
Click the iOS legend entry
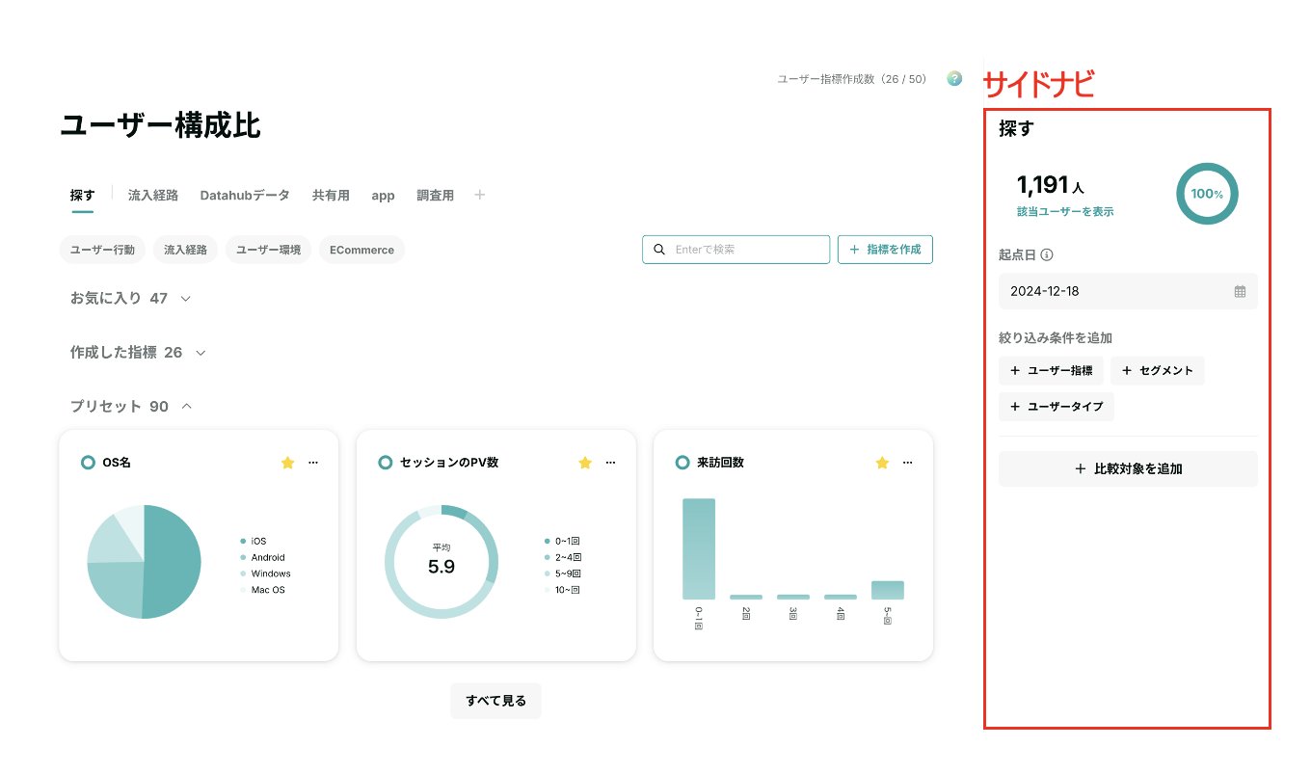click(x=254, y=542)
